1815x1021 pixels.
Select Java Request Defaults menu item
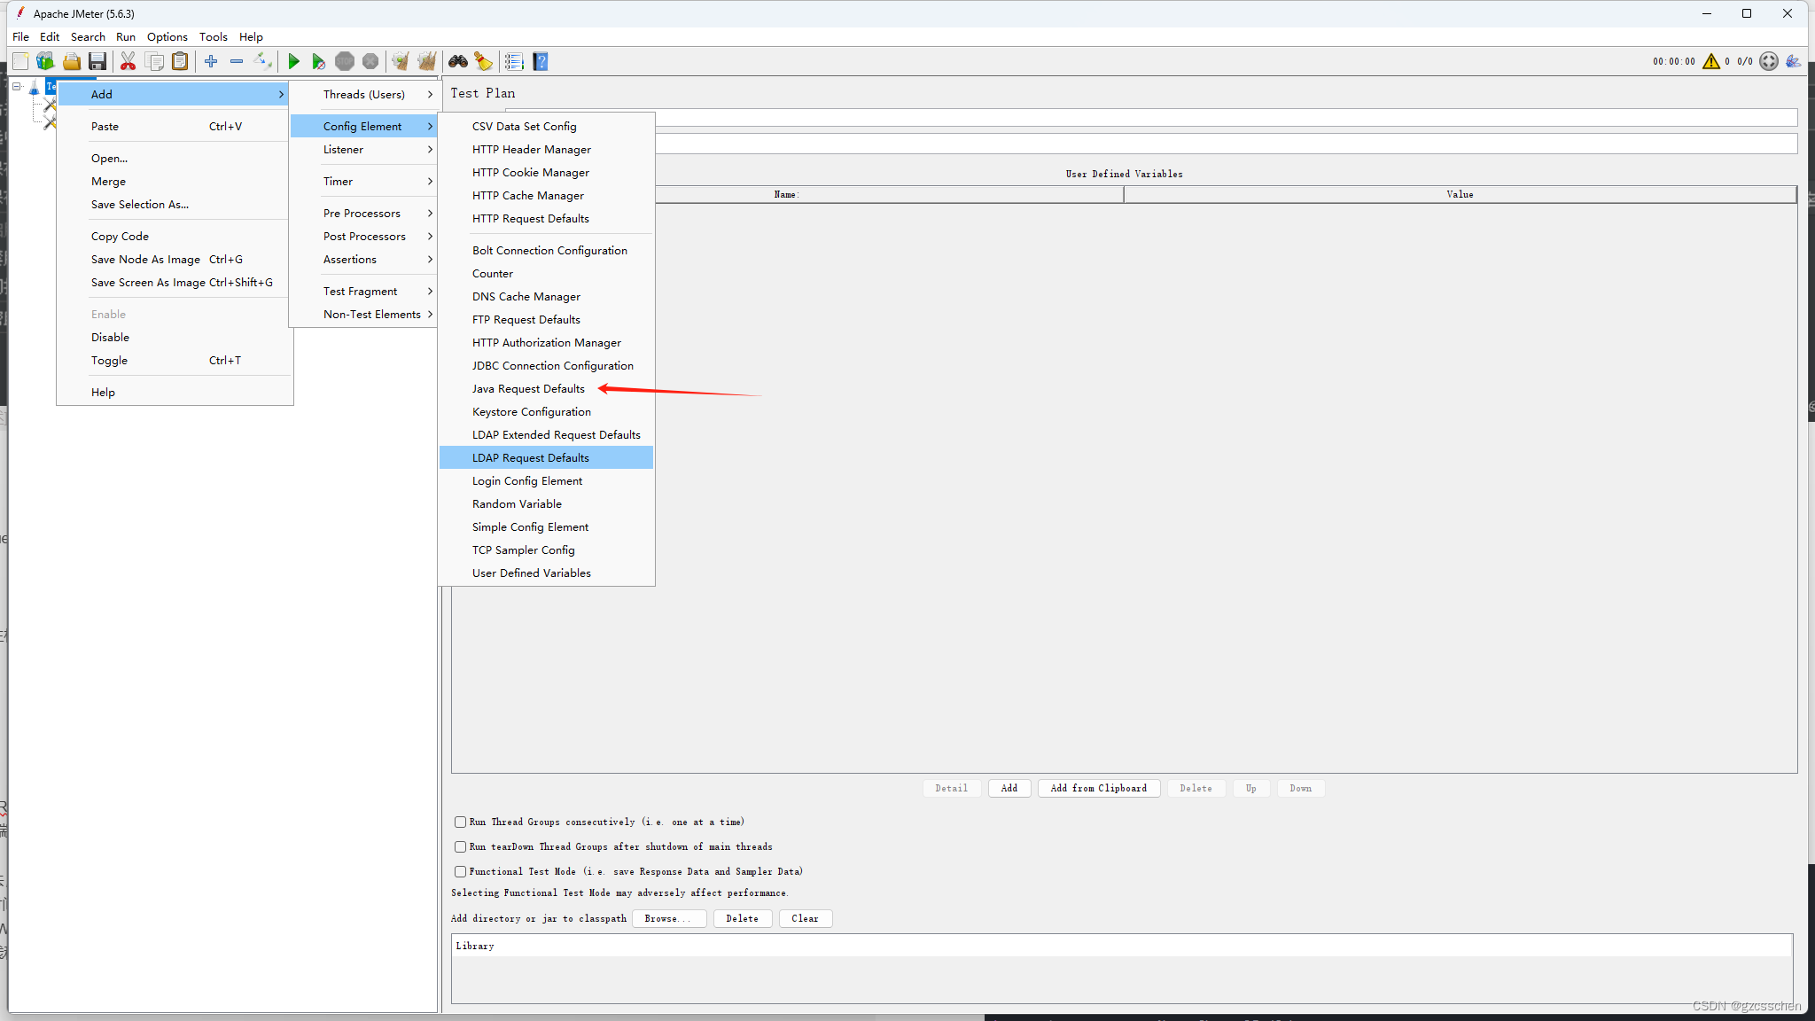click(528, 389)
